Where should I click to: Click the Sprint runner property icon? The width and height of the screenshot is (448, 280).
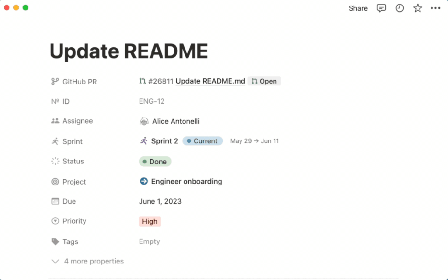click(x=55, y=141)
